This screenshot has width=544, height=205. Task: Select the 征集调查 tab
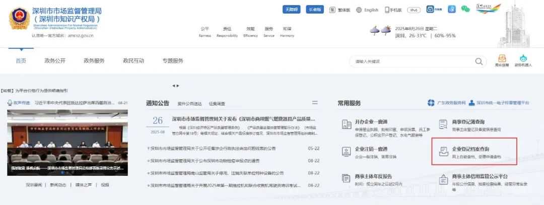tap(217, 103)
